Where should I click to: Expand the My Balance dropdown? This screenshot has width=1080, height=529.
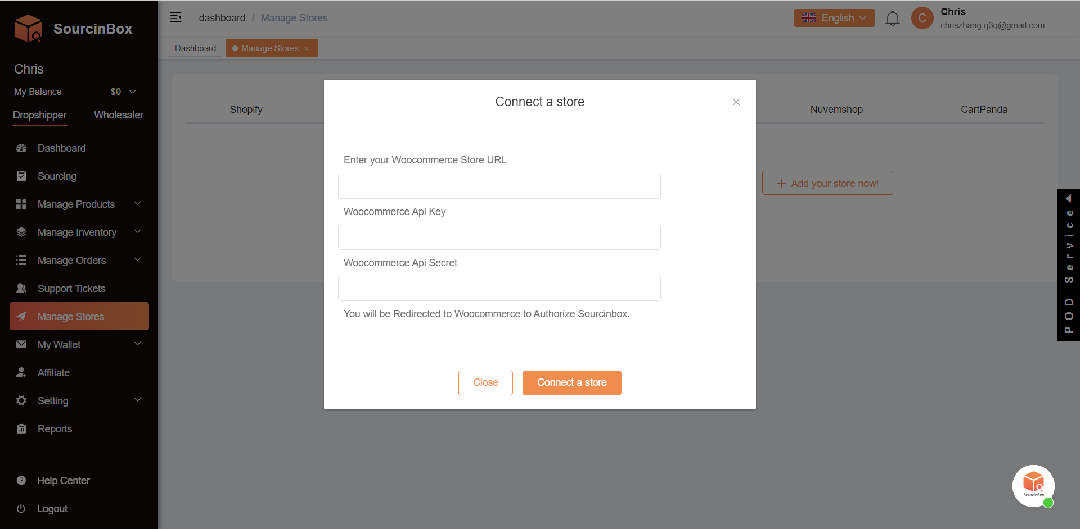point(133,92)
